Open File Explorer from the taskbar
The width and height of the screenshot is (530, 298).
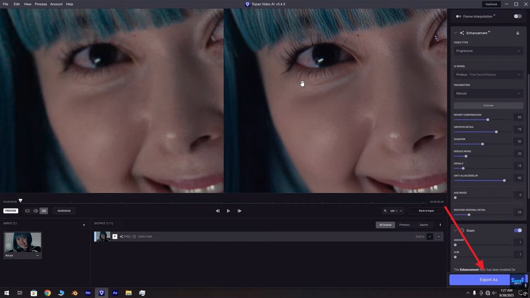[128, 293]
